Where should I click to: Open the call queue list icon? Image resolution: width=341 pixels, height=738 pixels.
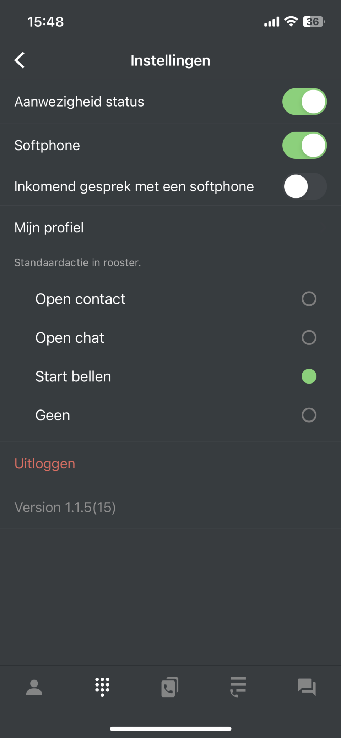(237, 687)
